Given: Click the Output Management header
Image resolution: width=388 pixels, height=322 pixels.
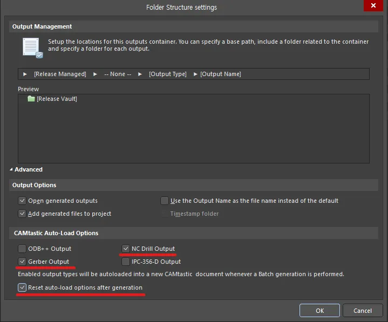Looking at the screenshot, I should tap(194, 26).
